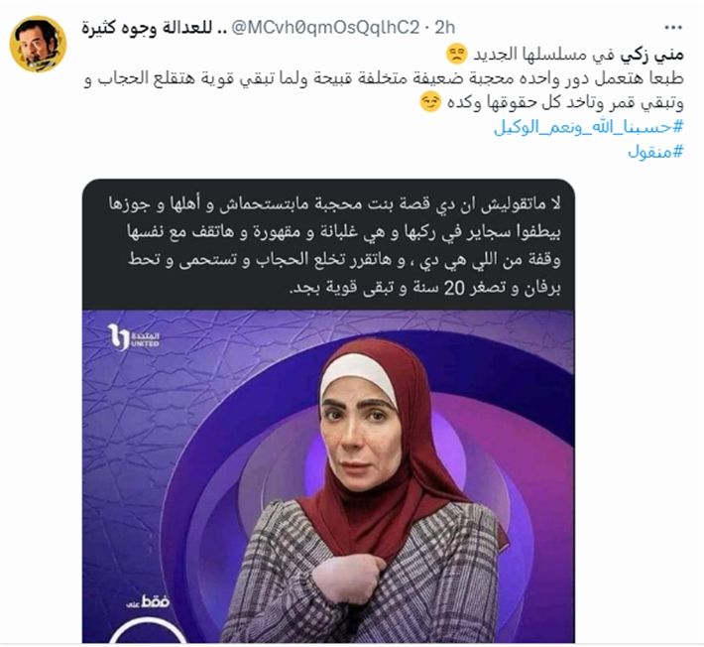Click the 2h timestamp of the tweet
This screenshot has width=704, height=647.
[445, 28]
